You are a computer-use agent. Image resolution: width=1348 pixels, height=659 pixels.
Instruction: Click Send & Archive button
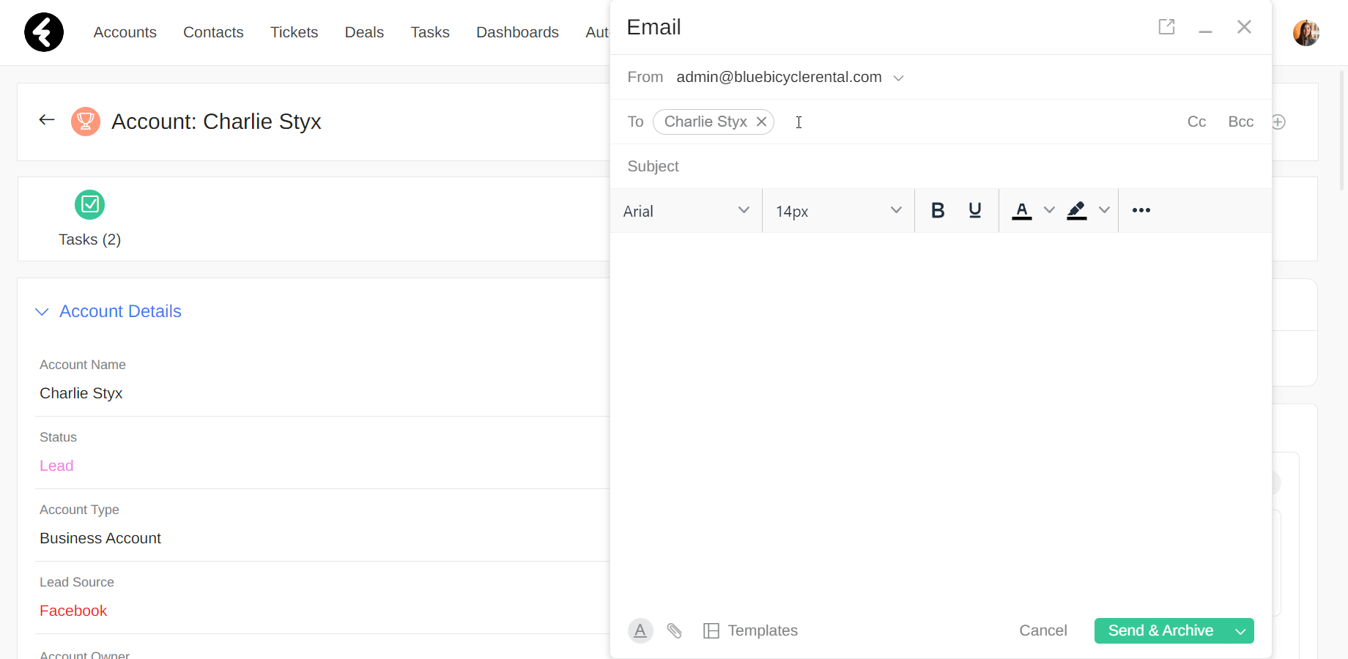click(1160, 631)
